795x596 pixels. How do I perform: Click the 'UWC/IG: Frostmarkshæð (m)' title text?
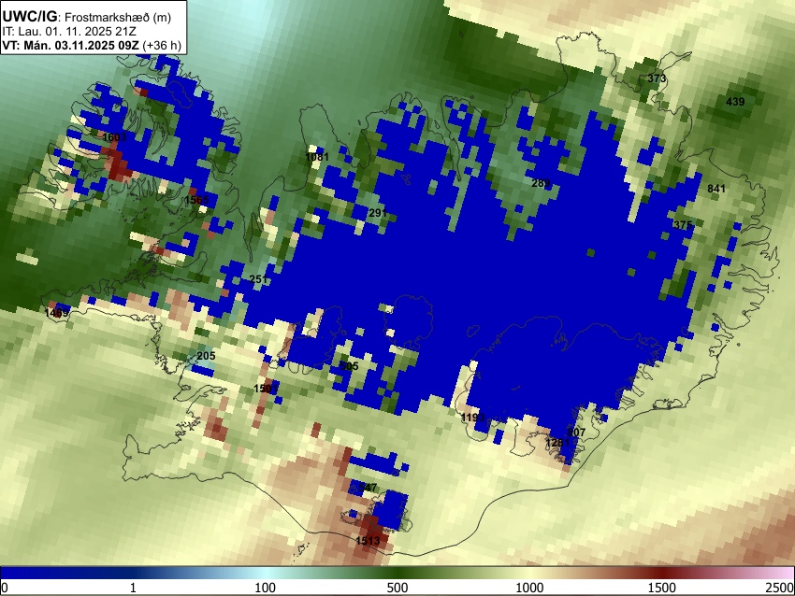(x=87, y=17)
